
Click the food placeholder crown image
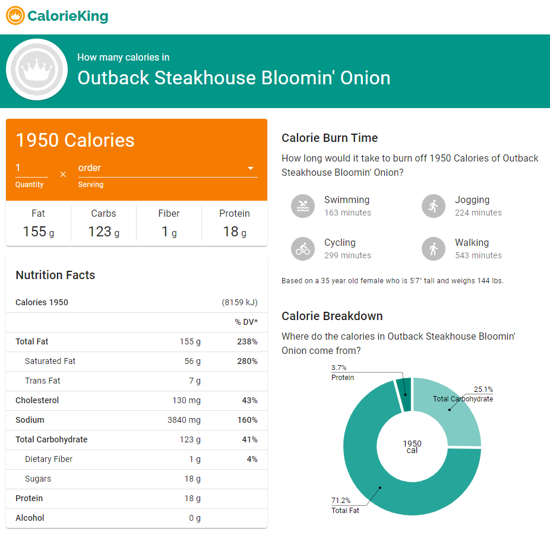pos(37,69)
